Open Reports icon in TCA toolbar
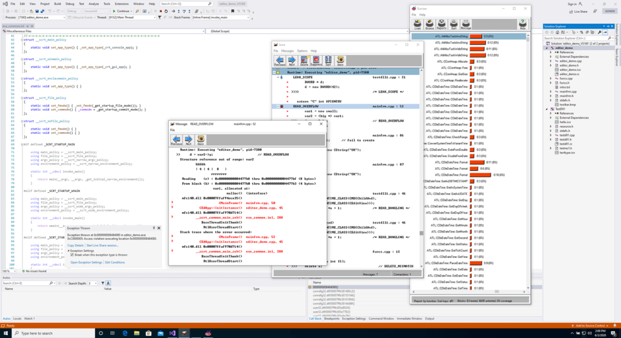This screenshot has width=621, height=338. click(441, 25)
